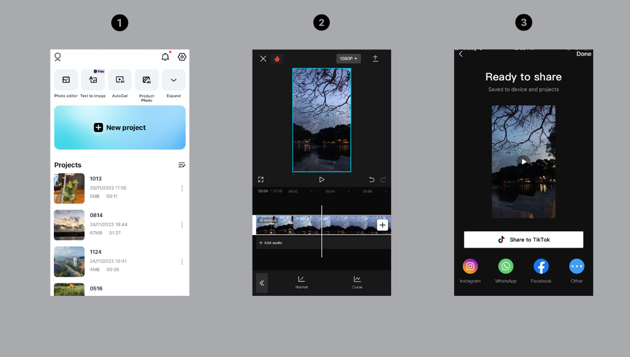Select the Normal speed option
Image resolution: width=630 pixels, height=357 pixels.
[301, 282]
